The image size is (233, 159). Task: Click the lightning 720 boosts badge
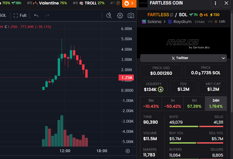tap(215, 15)
